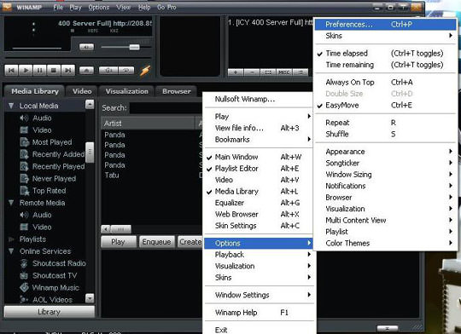Pause playback using the Pause button
The width and height of the screenshot is (461, 334).
point(39,71)
